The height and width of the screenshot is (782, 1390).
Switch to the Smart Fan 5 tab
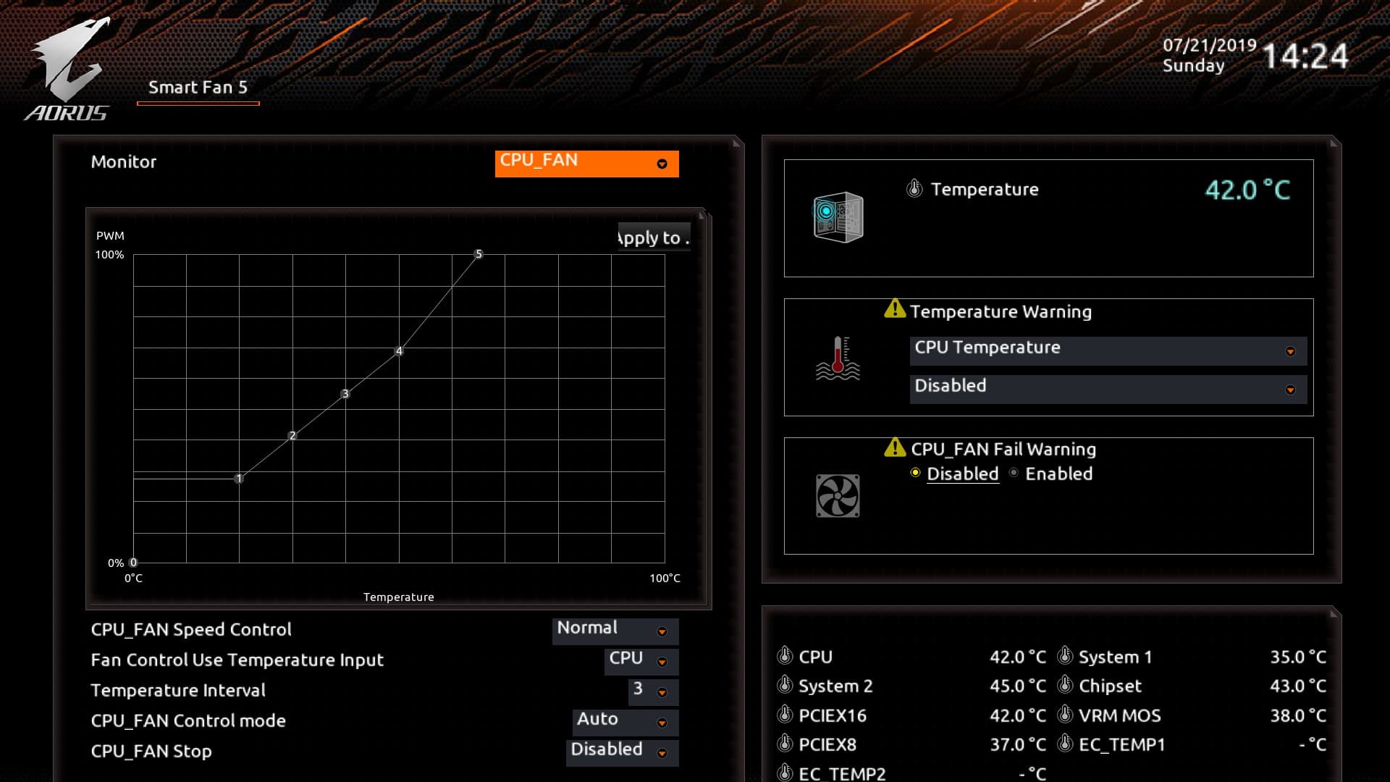pyautogui.click(x=198, y=88)
